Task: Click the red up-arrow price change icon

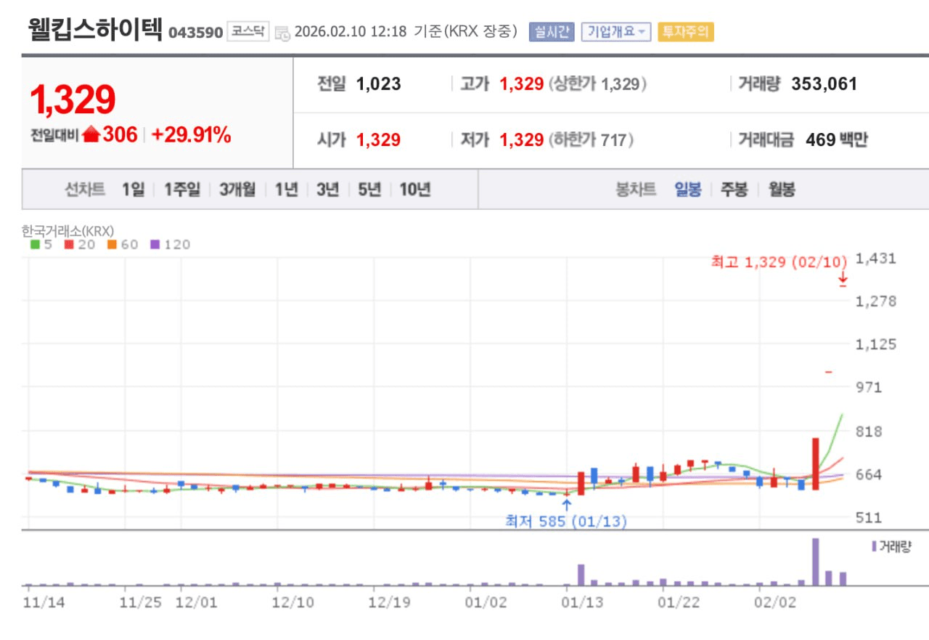Action: click(x=91, y=134)
